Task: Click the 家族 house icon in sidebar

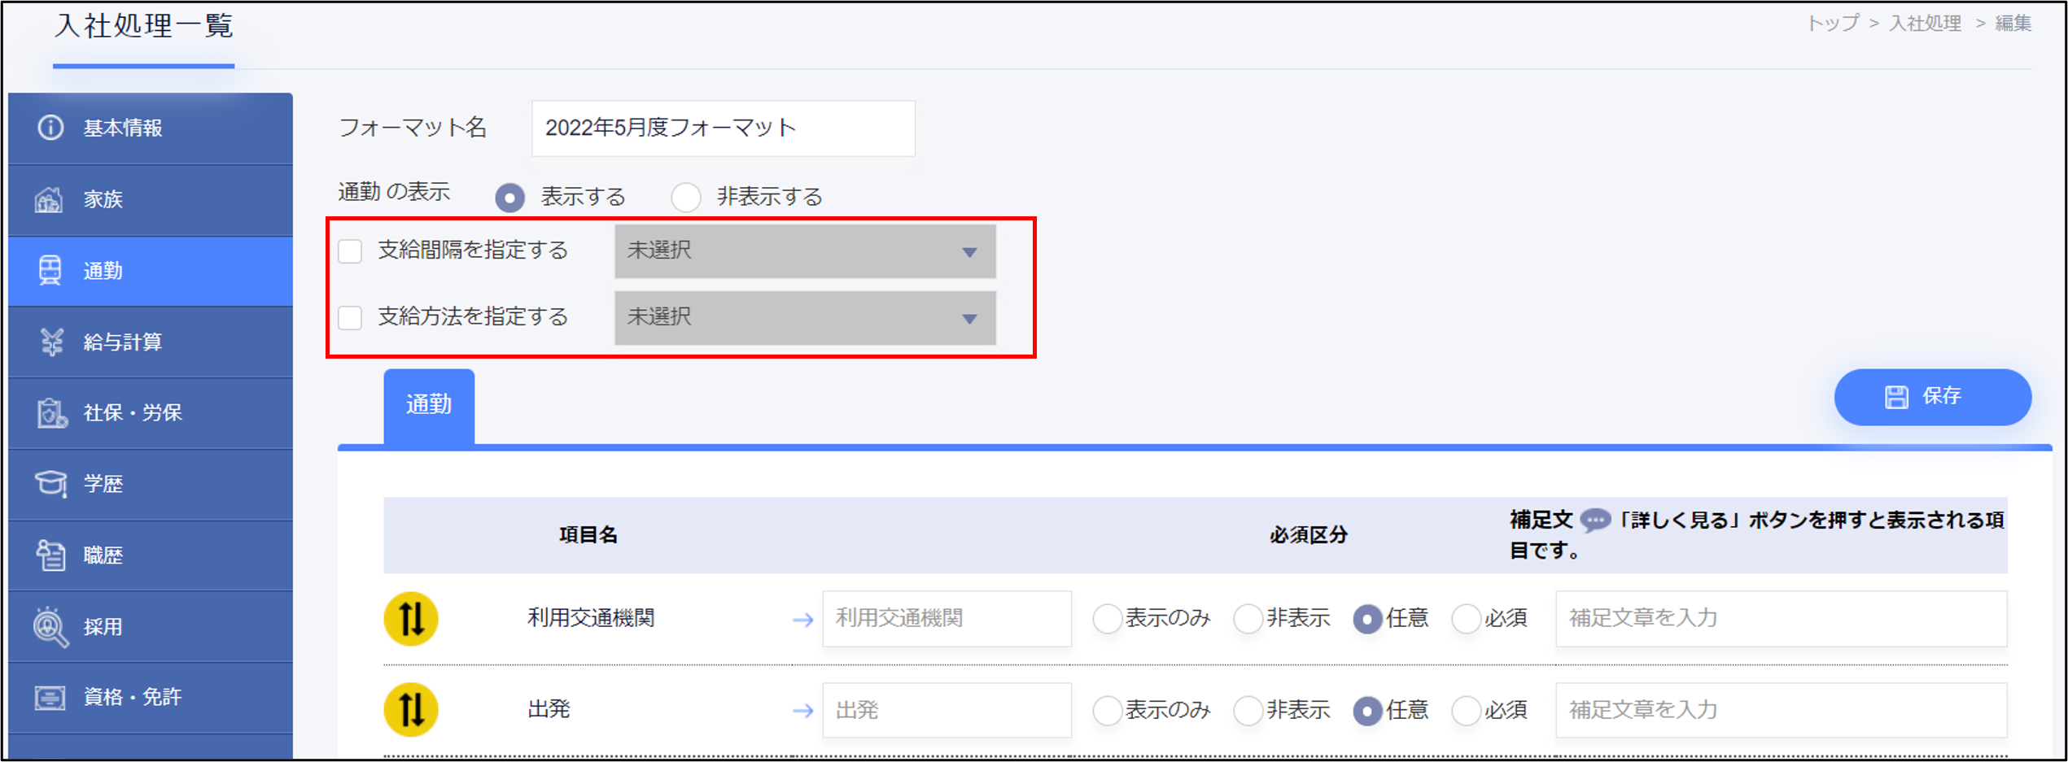Action: click(49, 199)
